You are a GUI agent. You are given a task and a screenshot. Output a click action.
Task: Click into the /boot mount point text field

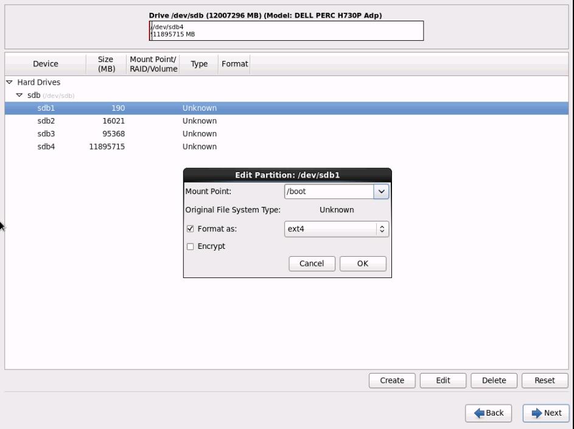pos(329,191)
